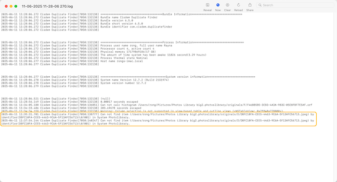Select the Process Information header line
Image resolution: width=337 pixels, height=182 pixels.
122,42
